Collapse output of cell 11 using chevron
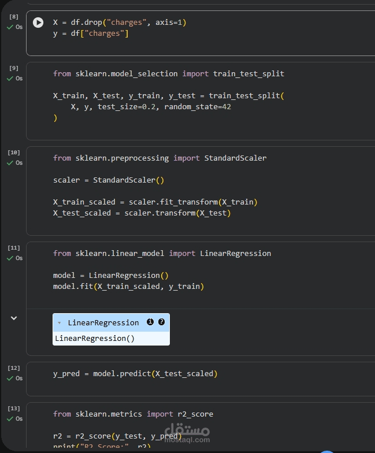 click(14, 318)
